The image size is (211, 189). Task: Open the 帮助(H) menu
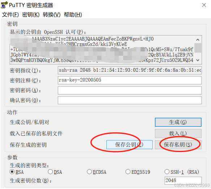pyautogui.click(x=73, y=14)
